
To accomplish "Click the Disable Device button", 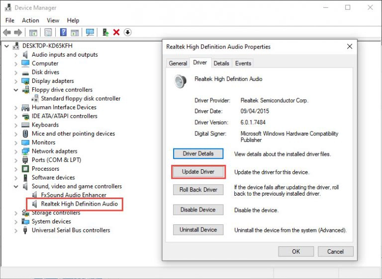I will click(198, 209).
